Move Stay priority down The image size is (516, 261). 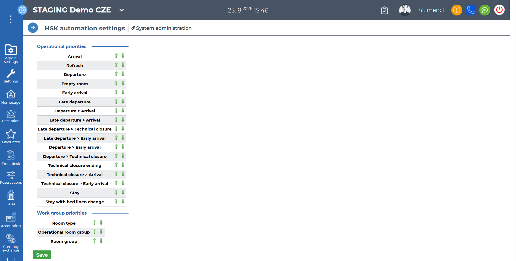click(x=123, y=192)
